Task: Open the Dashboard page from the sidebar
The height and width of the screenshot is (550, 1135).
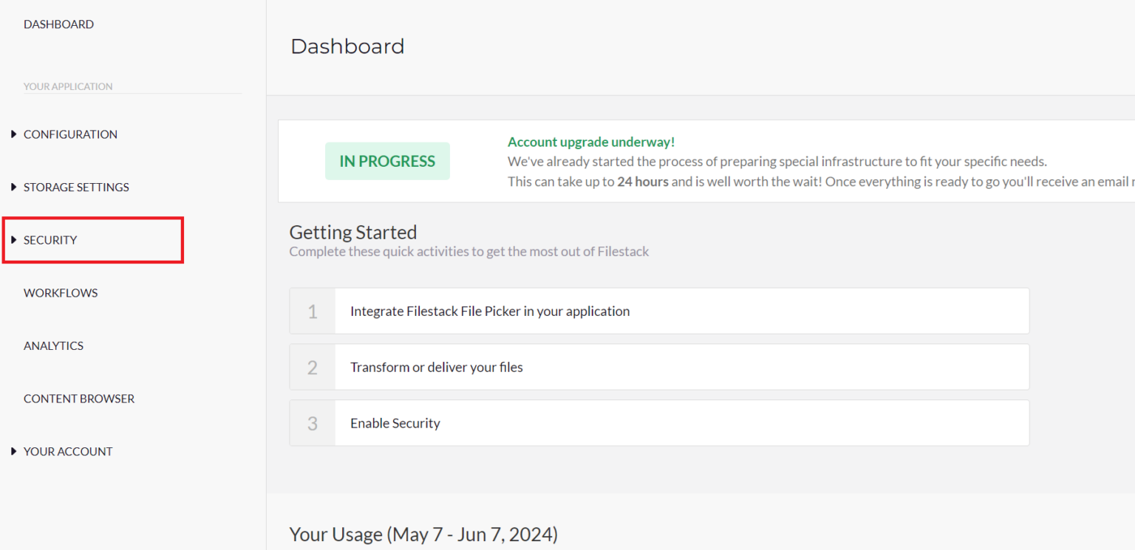Action: point(58,24)
